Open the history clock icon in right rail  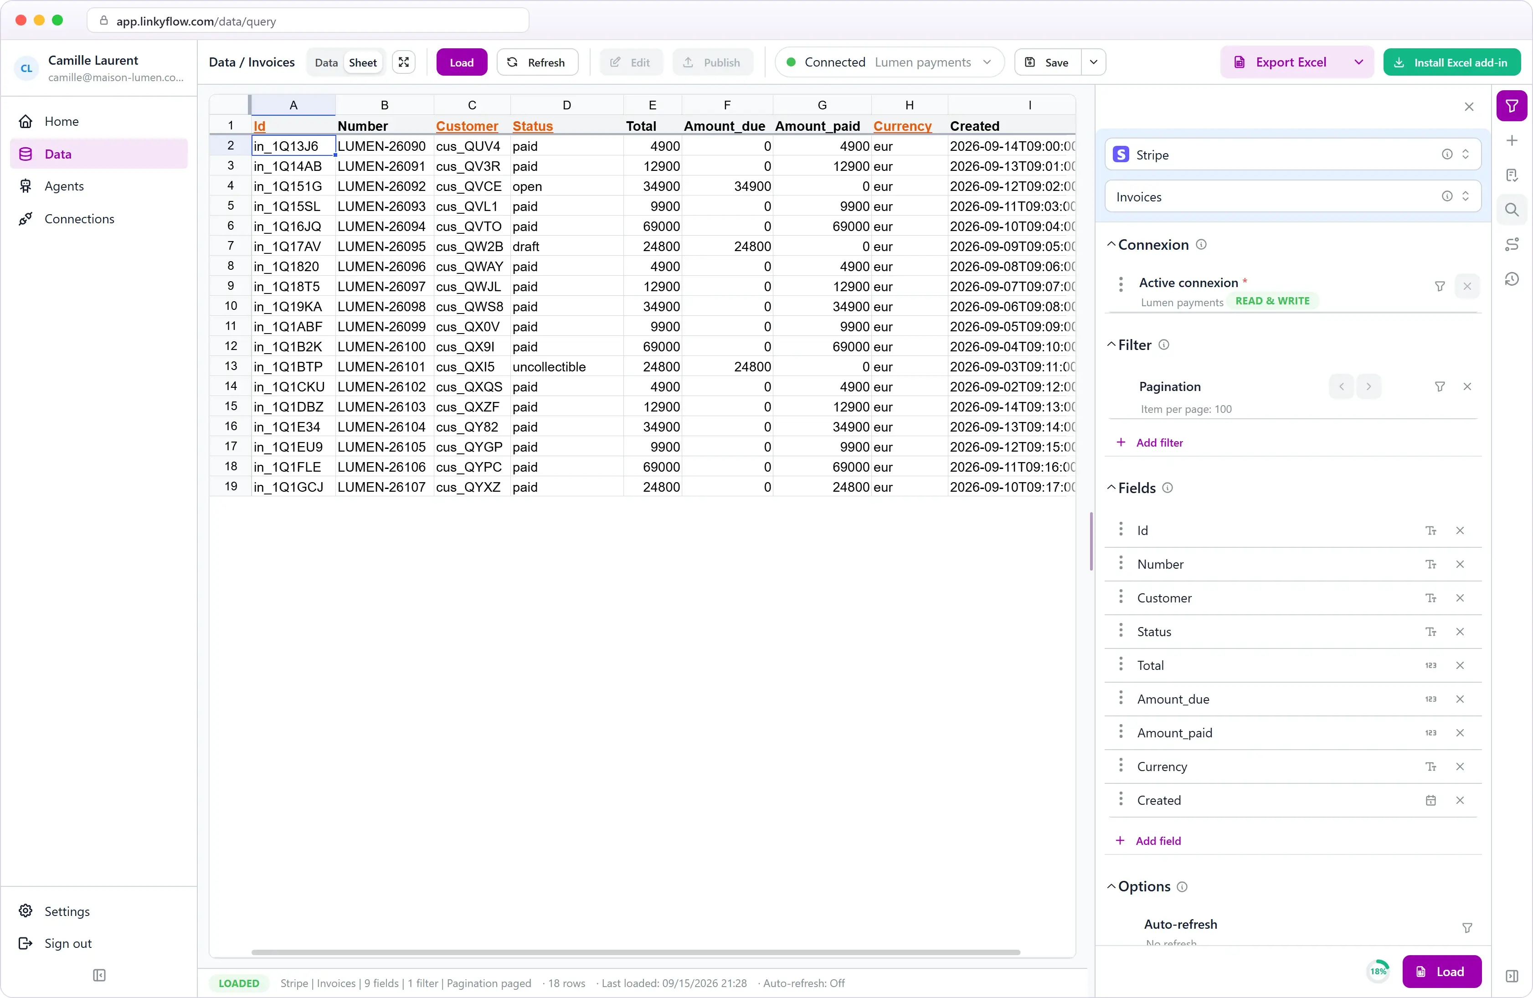click(x=1512, y=279)
